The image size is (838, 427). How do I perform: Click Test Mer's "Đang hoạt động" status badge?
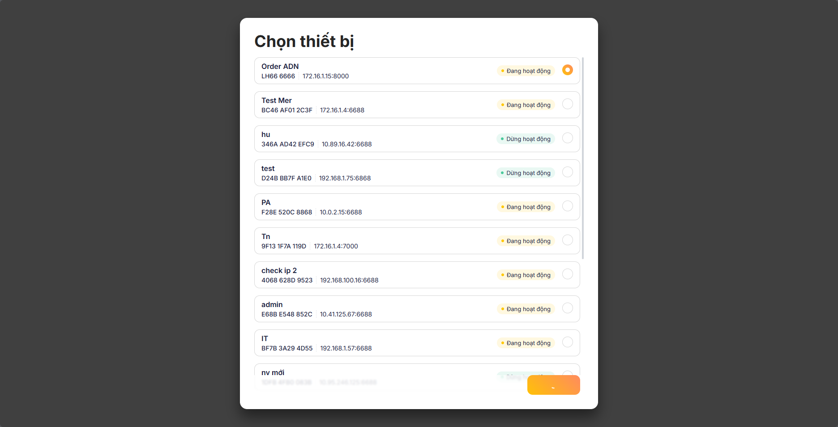pos(526,105)
